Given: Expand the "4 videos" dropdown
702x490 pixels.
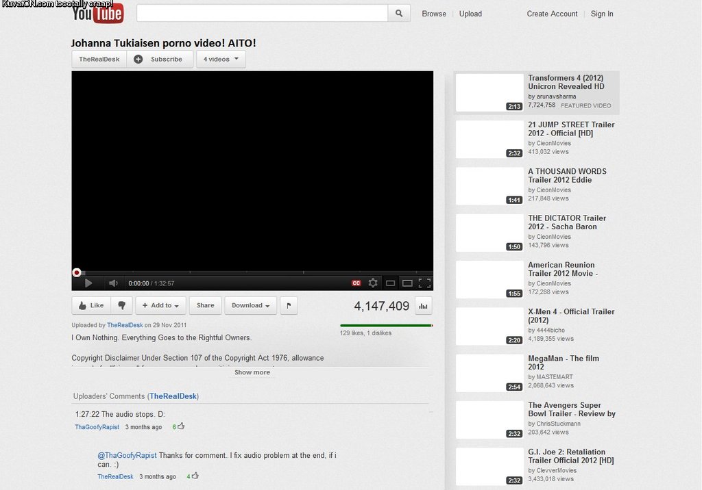Looking at the screenshot, I should click(221, 60).
